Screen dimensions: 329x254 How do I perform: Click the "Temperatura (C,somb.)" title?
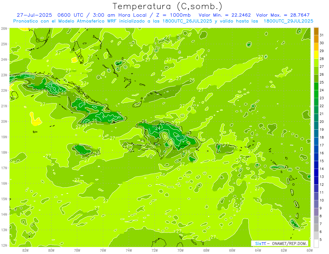[x=167, y=6]
